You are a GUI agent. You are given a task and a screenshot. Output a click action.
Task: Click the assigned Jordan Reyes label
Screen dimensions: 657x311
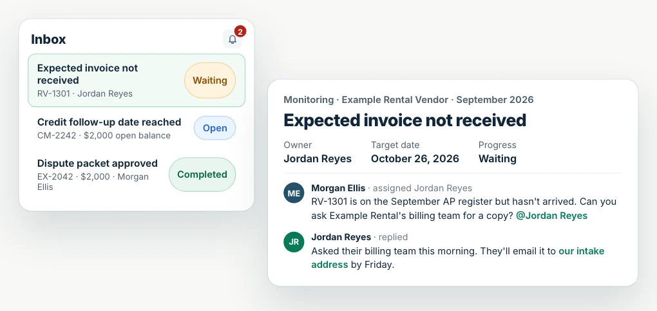(x=423, y=188)
